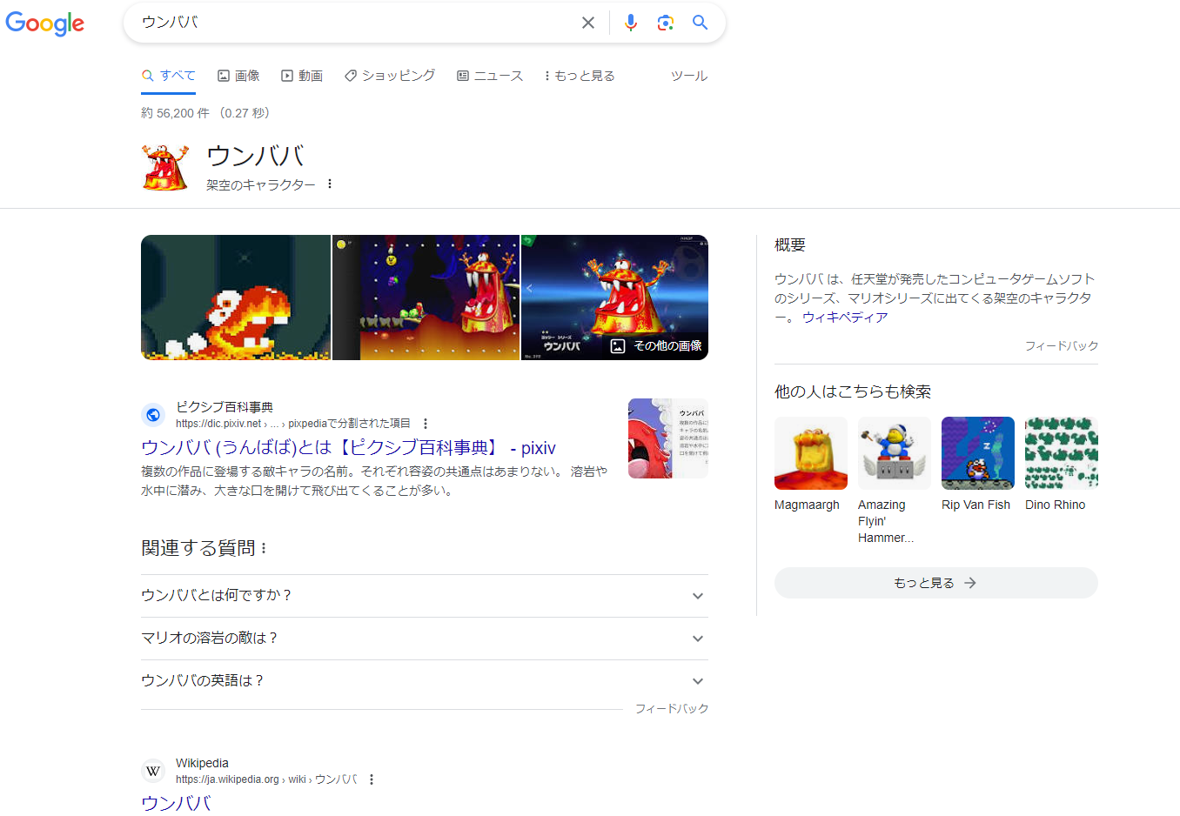
Task: Submit search with magnifying glass icon
Action: (700, 23)
